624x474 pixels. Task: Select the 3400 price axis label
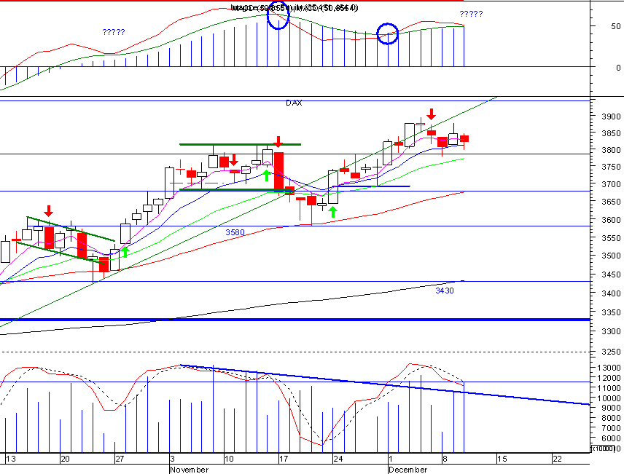pos(611,293)
